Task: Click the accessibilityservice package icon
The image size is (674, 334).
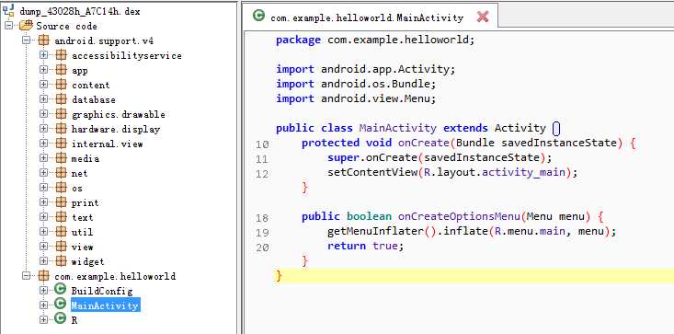Action: click(62, 55)
